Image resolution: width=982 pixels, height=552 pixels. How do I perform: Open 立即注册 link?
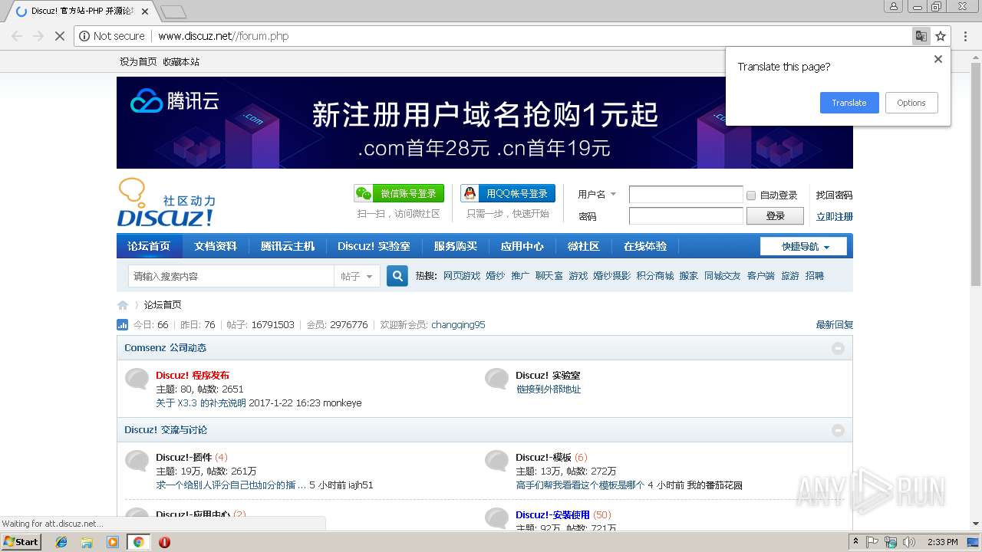point(834,216)
